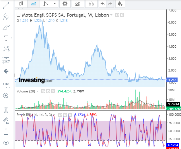Click the Stoch RSI value label 6.1234
The width and height of the screenshot is (181, 149).
(173, 145)
